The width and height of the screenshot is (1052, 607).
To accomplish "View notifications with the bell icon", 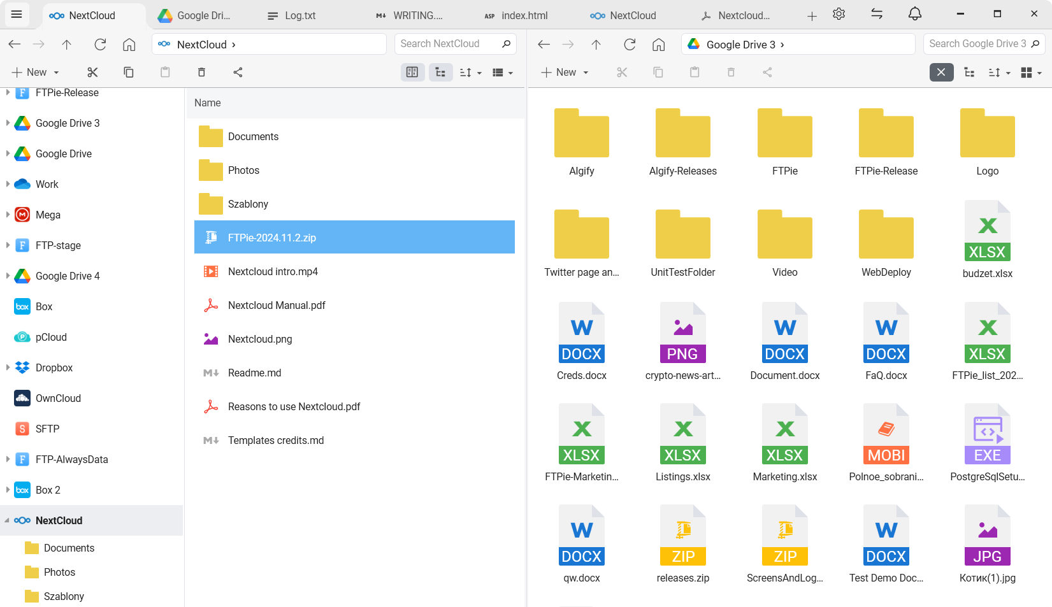I will (915, 13).
